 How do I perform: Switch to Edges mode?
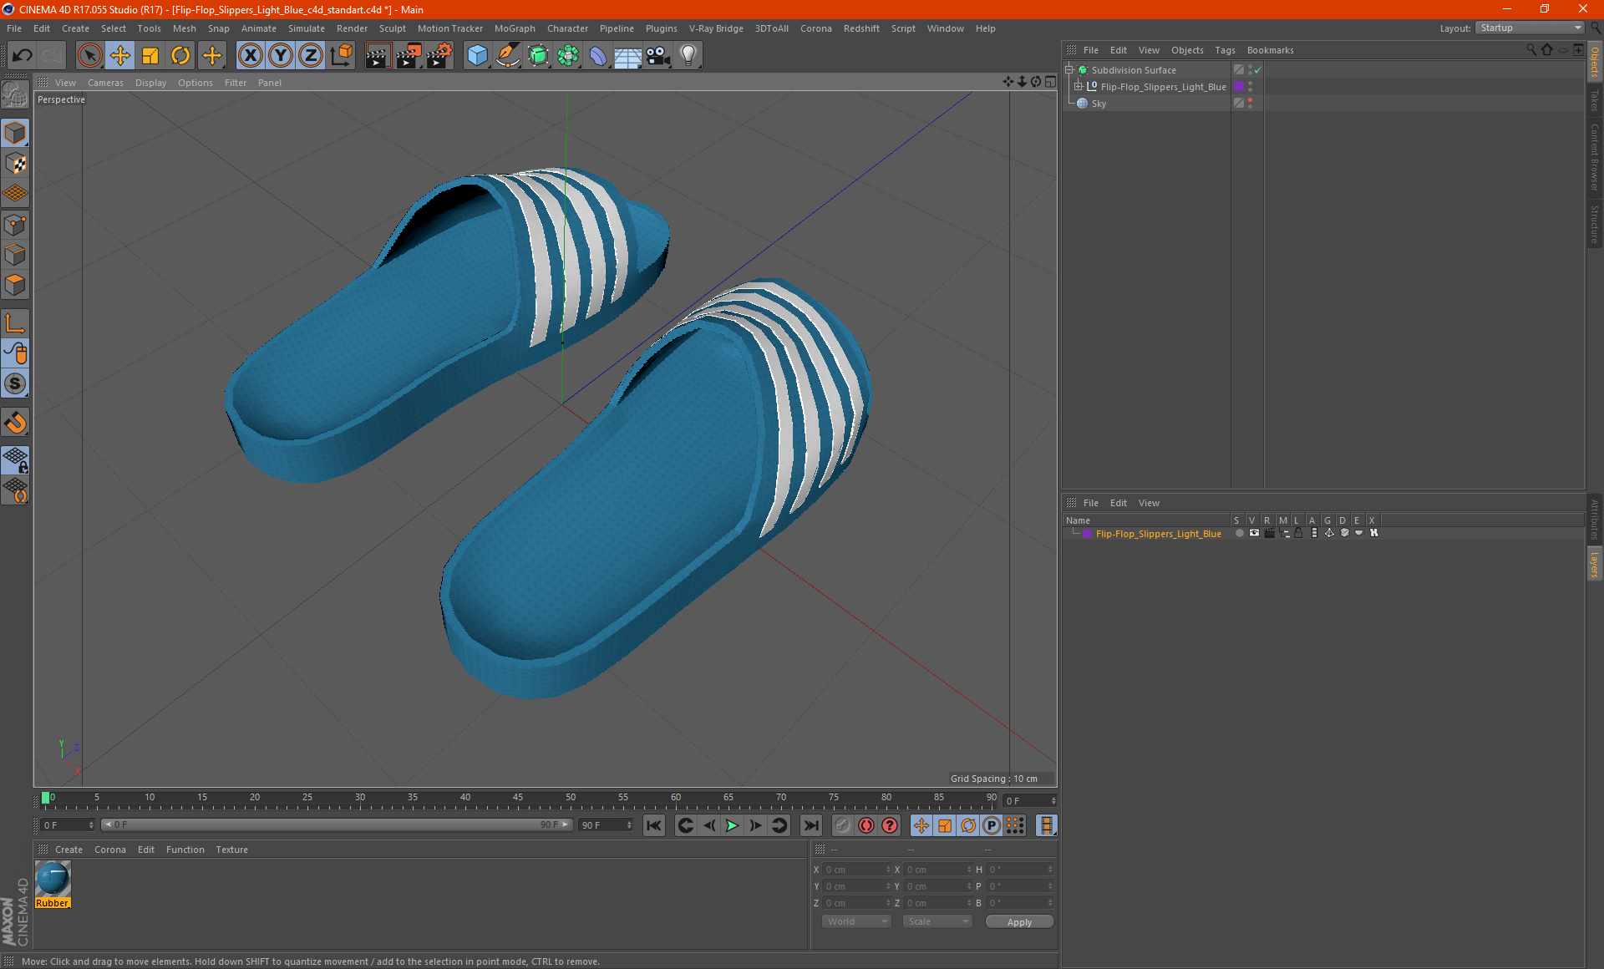[15, 255]
